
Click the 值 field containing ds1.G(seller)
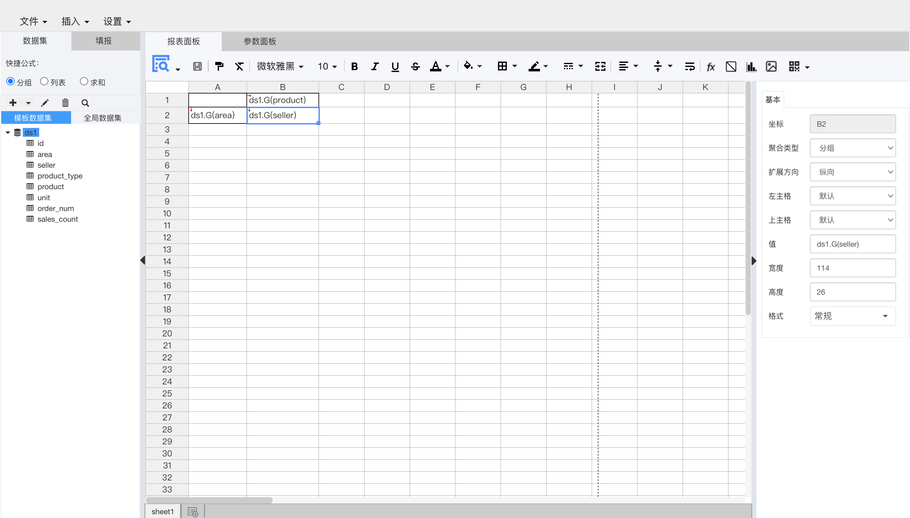tap(852, 244)
